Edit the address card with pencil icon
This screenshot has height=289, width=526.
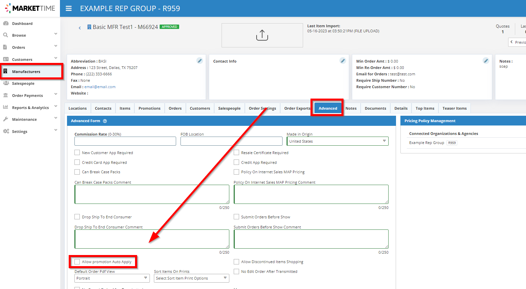pos(200,61)
